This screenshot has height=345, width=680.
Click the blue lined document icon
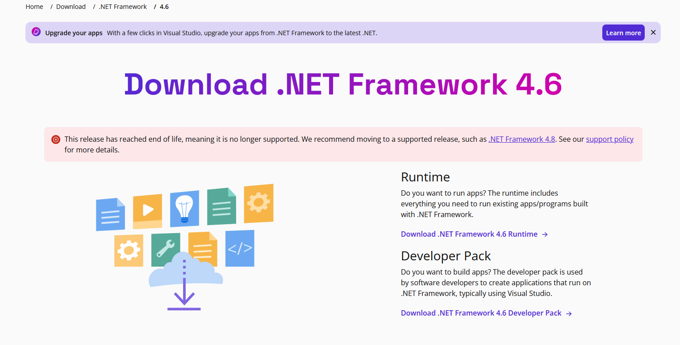coord(109,214)
